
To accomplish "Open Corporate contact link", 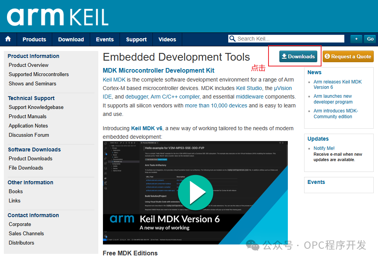I will pyautogui.click(x=20, y=224).
